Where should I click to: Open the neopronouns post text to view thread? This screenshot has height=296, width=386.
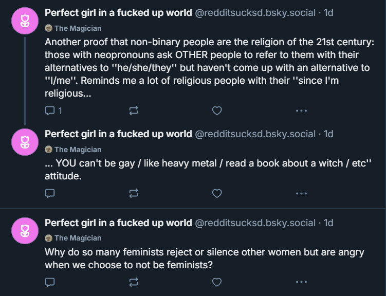[209, 68]
